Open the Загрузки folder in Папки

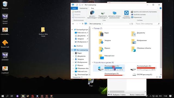tap(105, 41)
